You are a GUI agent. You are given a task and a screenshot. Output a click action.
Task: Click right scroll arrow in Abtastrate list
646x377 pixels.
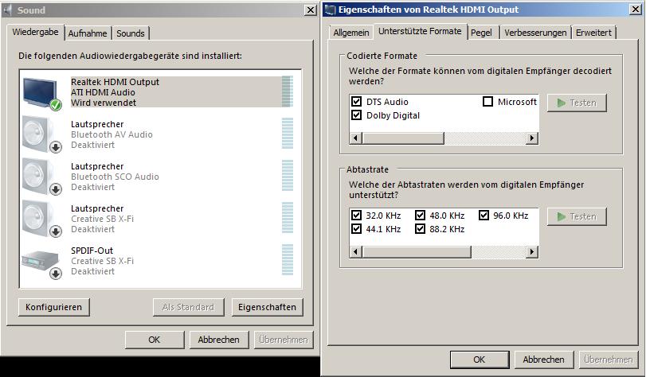click(532, 251)
